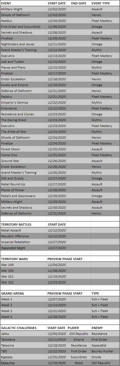Image resolution: width=120 pixels, height=366 pixels.
Task: Click the Rebel Round-Up event cell
Action: (x=23, y=184)
